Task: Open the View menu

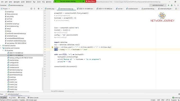Action: tap(10, 2)
